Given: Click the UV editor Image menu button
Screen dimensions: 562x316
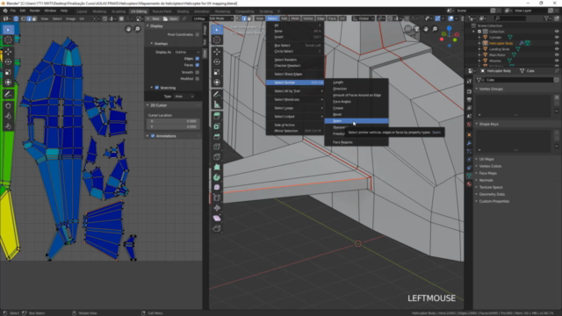Looking at the screenshot, I should coord(70,18).
